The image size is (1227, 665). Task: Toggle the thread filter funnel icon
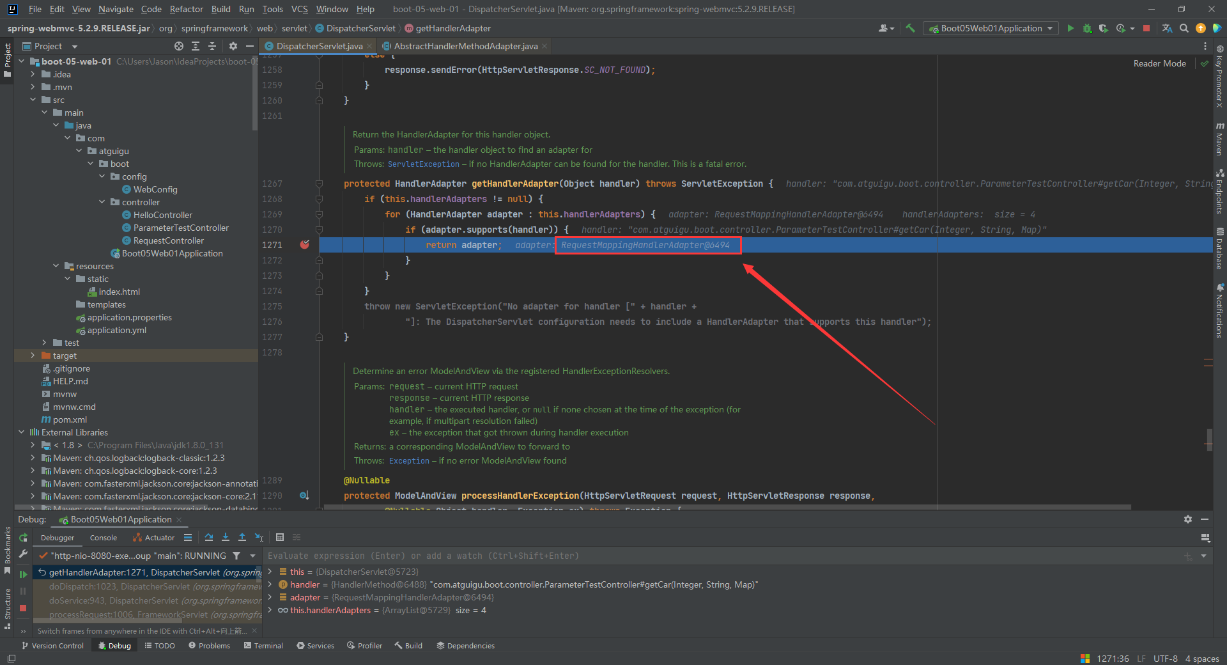[x=236, y=556]
